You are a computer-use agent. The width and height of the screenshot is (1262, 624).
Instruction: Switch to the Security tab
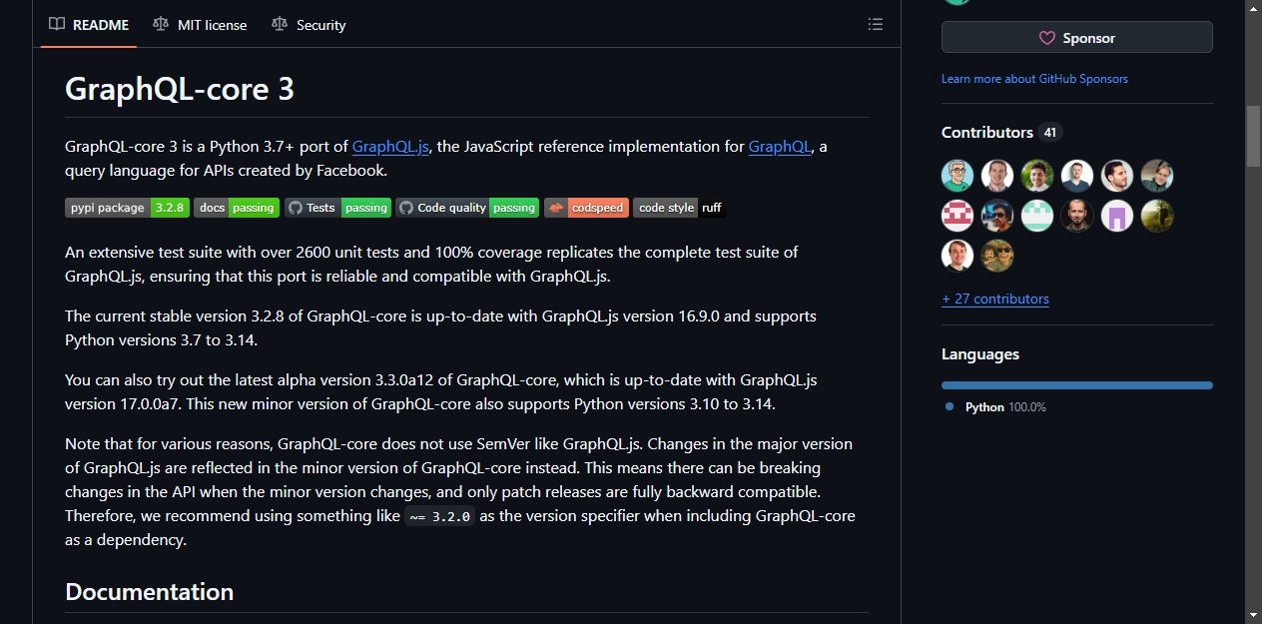(310, 25)
